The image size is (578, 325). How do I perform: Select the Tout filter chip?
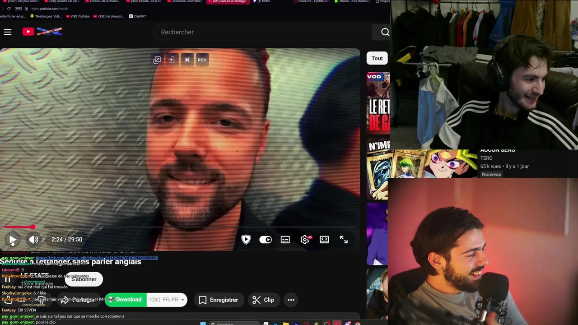coord(377,58)
